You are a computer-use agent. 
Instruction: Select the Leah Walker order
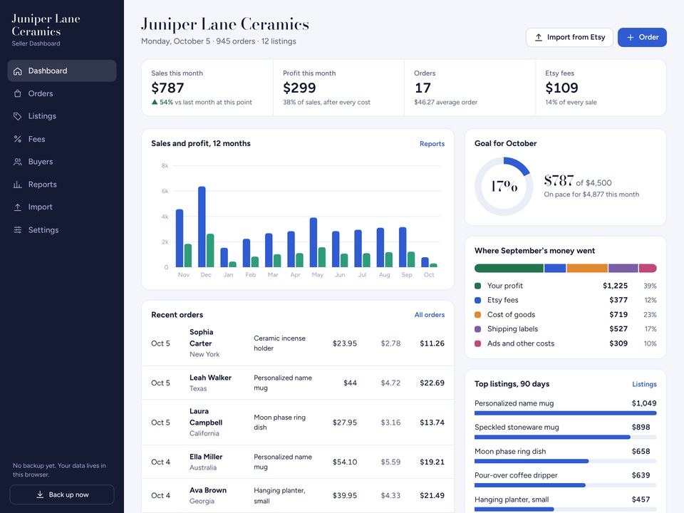click(298, 383)
